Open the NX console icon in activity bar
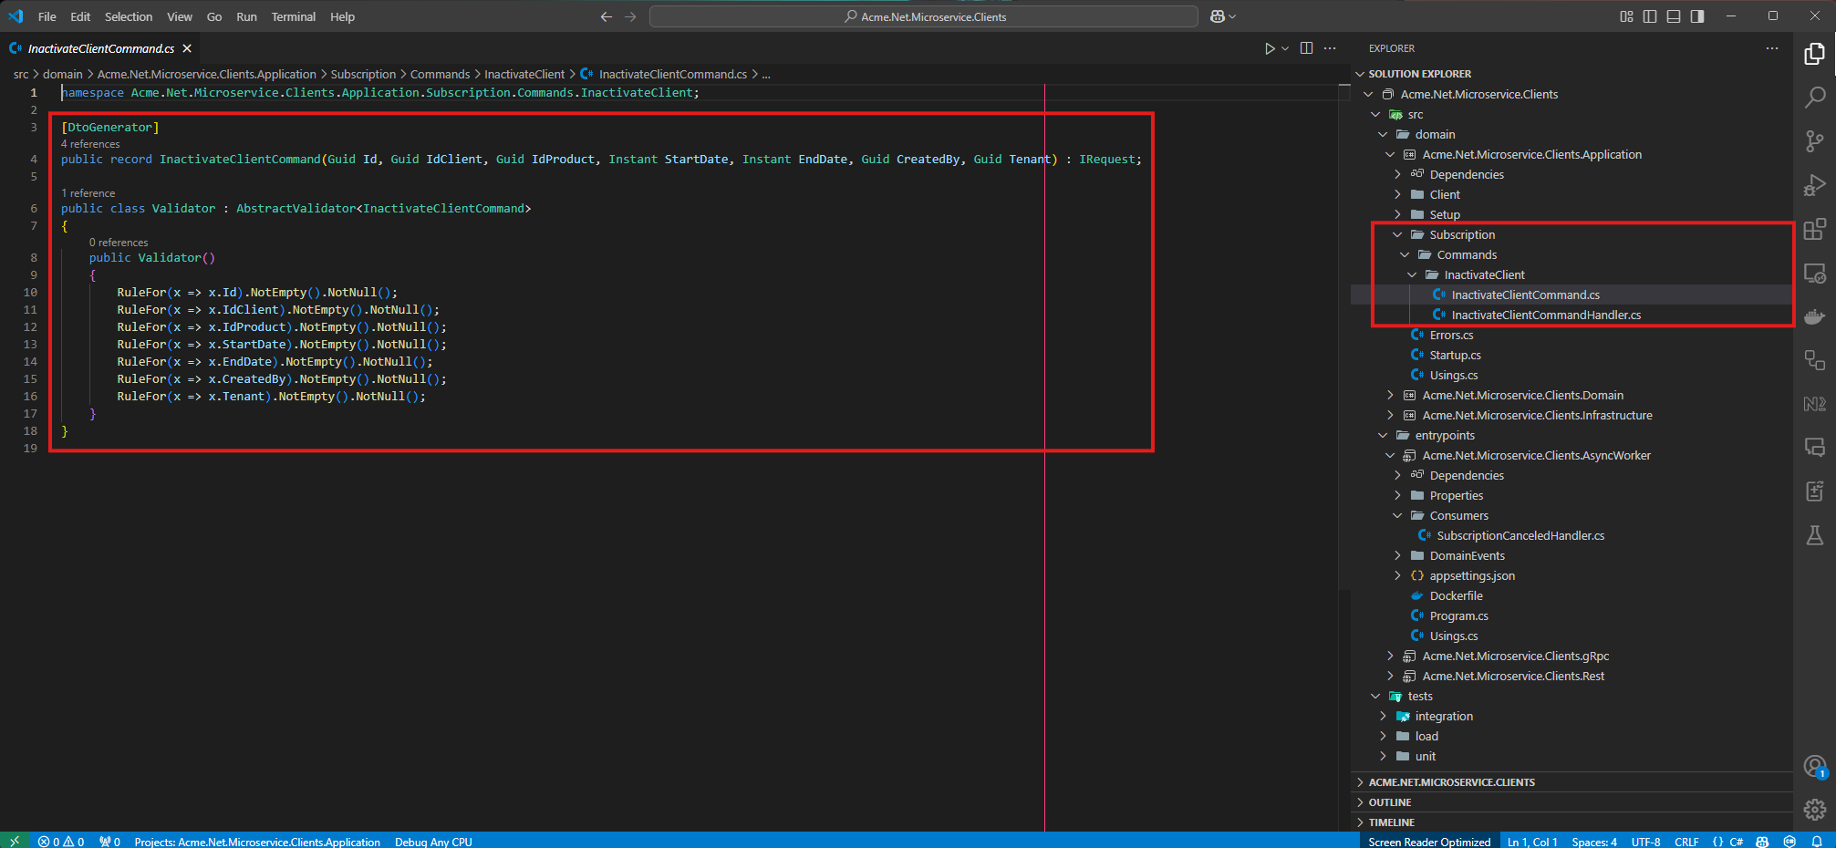The width and height of the screenshot is (1836, 848). (x=1815, y=404)
